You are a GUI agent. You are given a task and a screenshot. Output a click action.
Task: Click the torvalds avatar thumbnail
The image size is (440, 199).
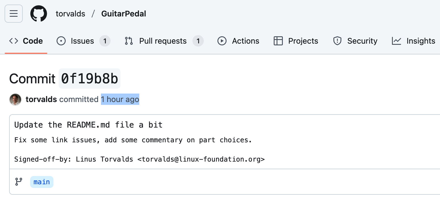coord(15,99)
